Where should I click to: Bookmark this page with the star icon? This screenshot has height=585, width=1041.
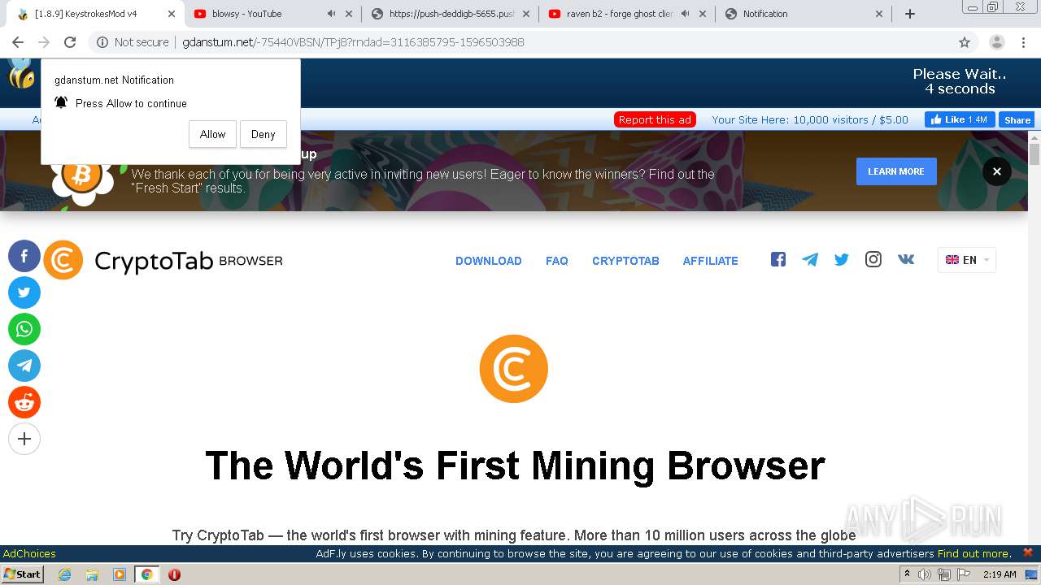click(965, 42)
